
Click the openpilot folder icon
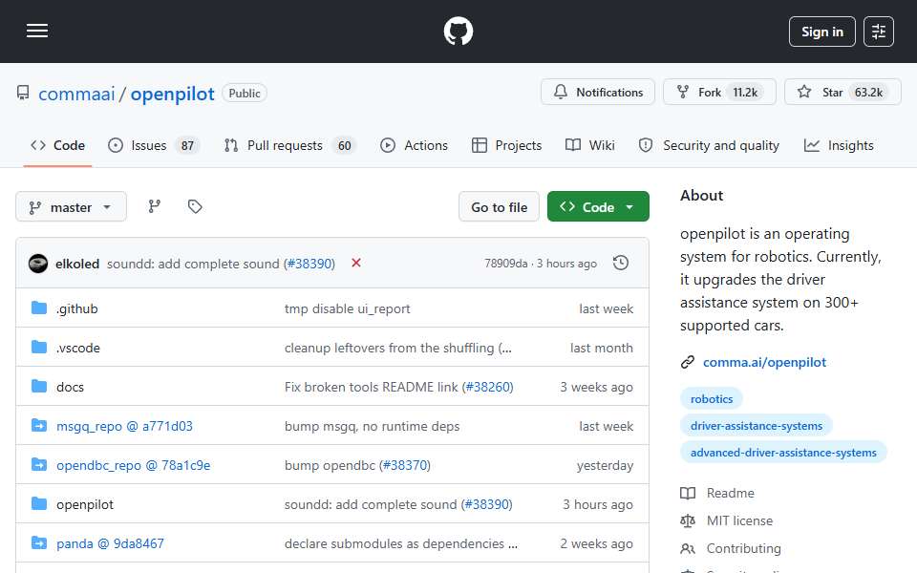point(39,504)
